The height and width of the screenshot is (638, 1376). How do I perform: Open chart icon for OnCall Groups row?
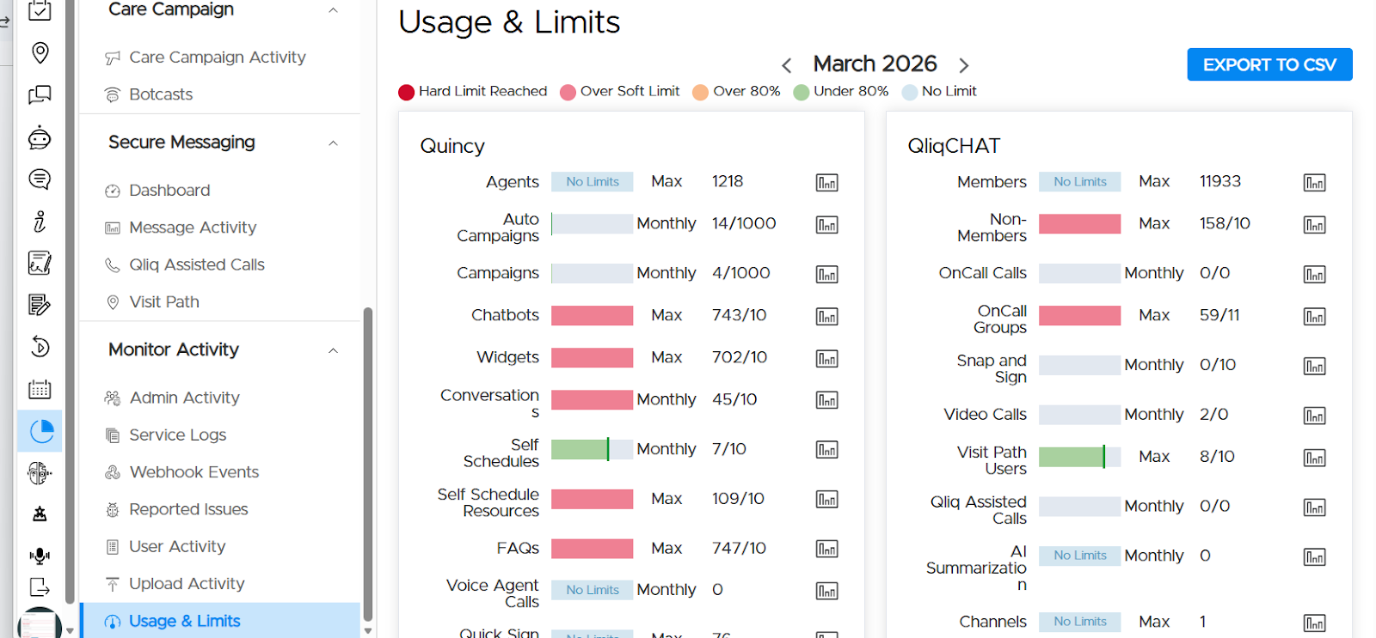click(x=1314, y=317)
